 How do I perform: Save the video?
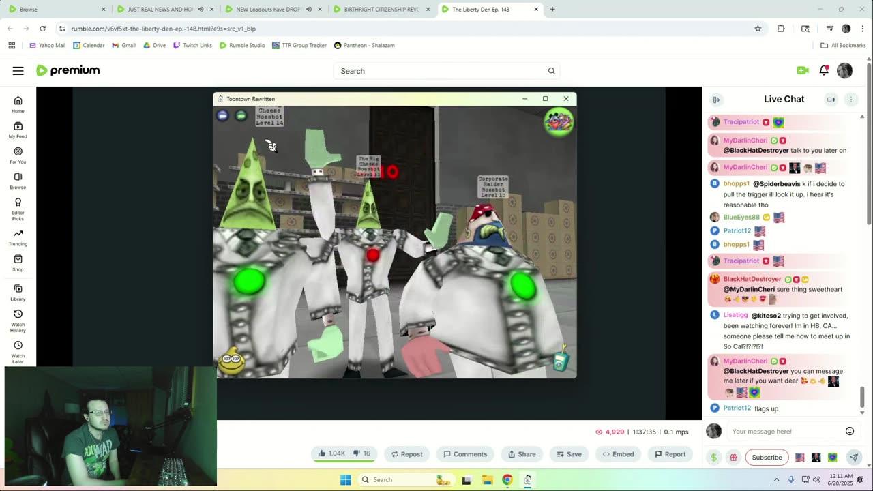(x=569, y=454)
